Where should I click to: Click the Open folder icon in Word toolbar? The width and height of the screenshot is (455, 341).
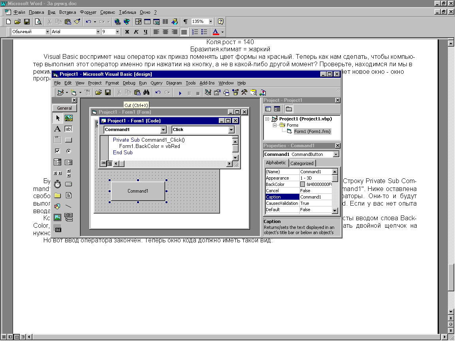(x=18, y=22)
